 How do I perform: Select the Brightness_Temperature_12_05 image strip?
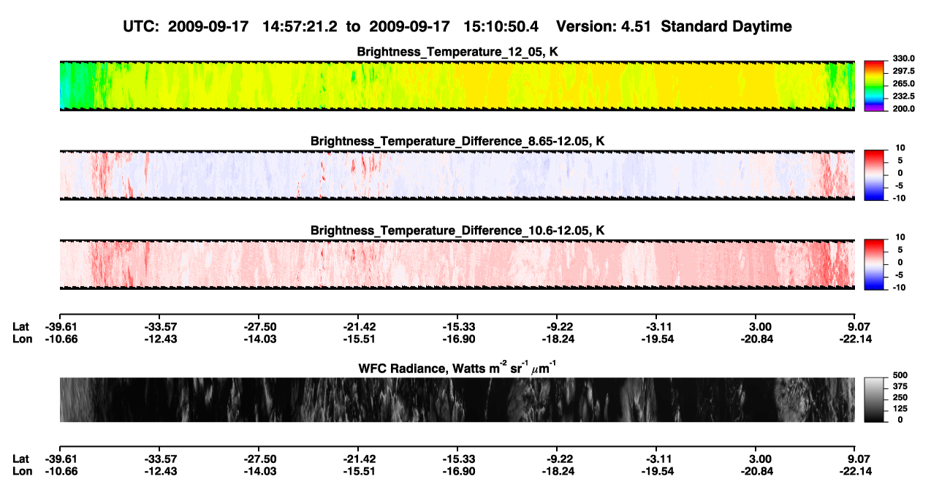click(x=457, y=85)
